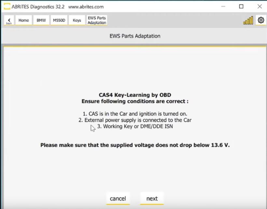The height and width of the screenshot is (209, 267).
Task: Click 'Ensure following conditions are correct' line
Action: click(135, 101)
